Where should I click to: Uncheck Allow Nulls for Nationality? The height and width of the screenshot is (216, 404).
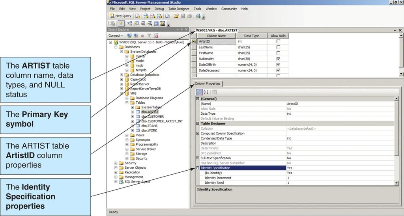click(x=278, y=59)
